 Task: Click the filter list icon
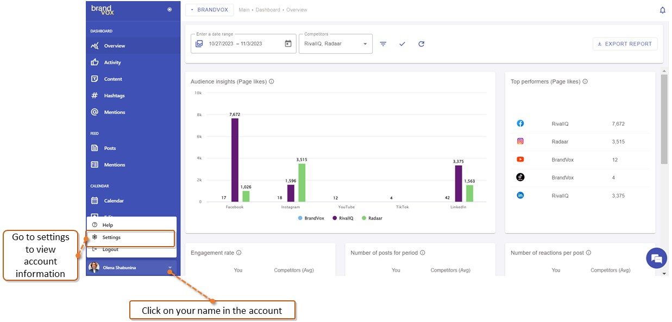pos(383,44)
